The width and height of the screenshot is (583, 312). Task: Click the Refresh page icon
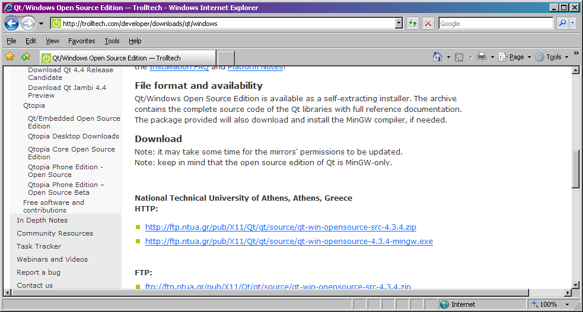pyautogui.click(x=413, y=23)
